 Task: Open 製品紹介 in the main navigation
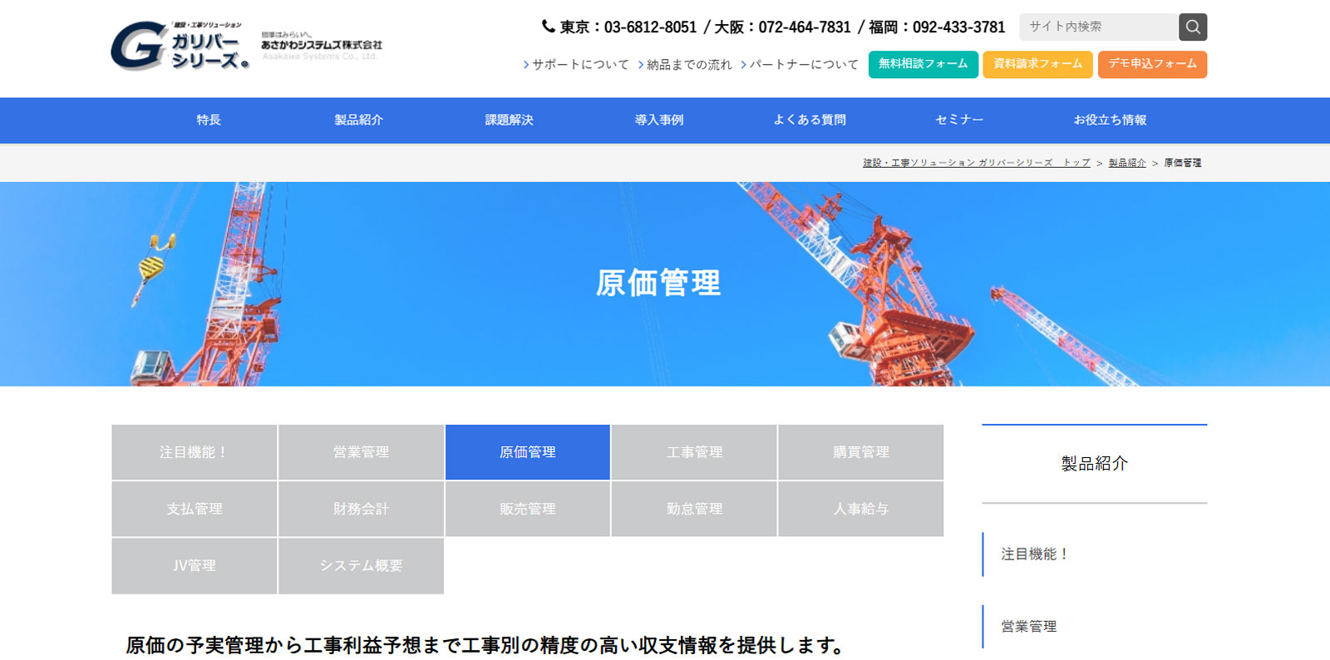point(358,121)
